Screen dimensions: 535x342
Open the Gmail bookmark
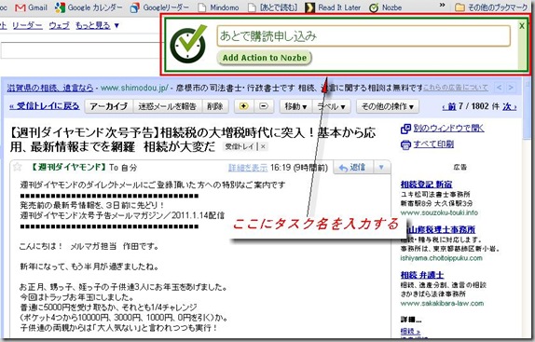[31, 7]
